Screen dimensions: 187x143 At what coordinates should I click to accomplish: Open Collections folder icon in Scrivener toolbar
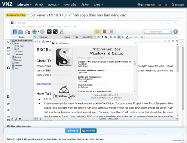click(21, 32)
